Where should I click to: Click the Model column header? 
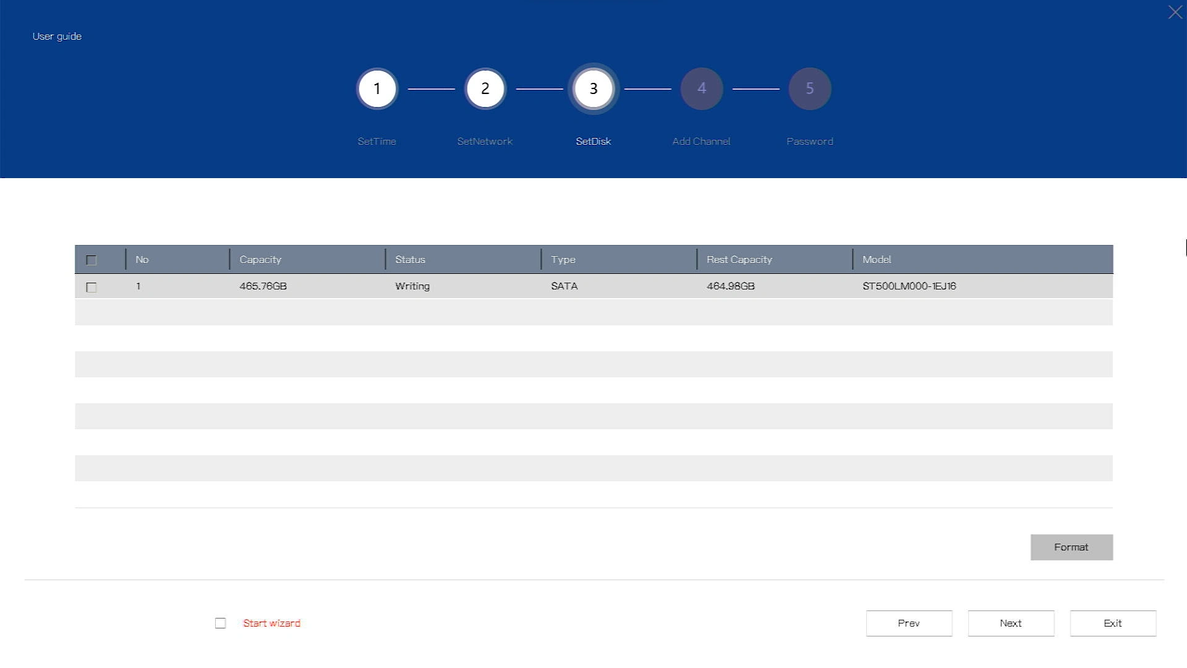click(876, 260)
